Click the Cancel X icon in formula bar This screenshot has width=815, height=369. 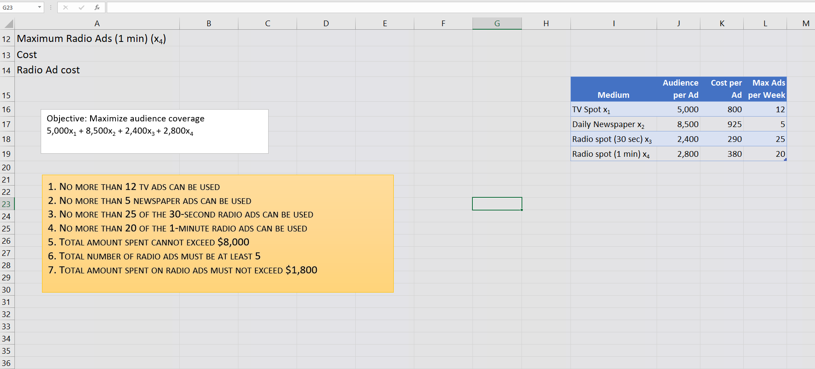click(x=66, y=7)
